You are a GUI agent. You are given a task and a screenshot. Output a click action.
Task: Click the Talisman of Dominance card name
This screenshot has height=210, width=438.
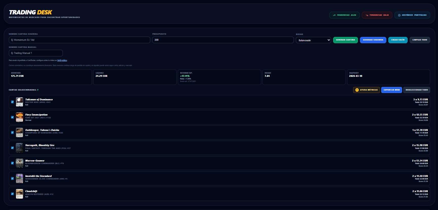coord(39,100)
